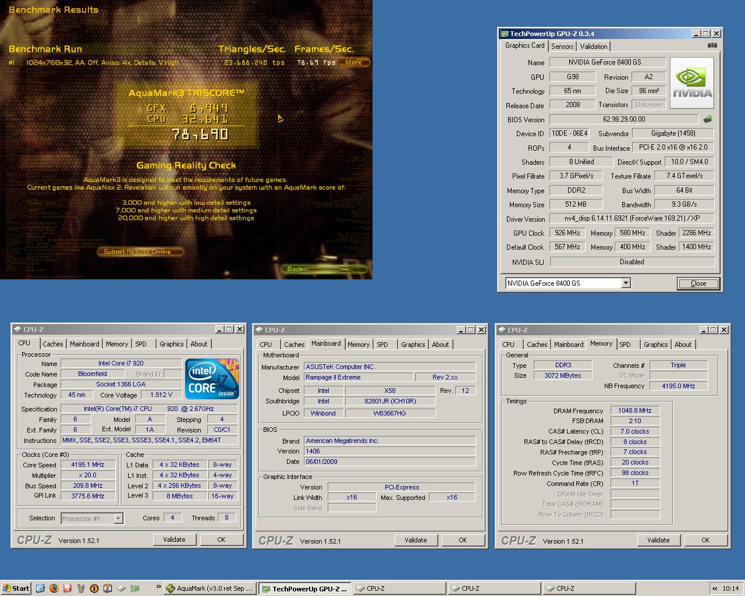The image size is (745, 596).
Task: Click the NVIDIA logo in GPU-Z
Action: 692,83
